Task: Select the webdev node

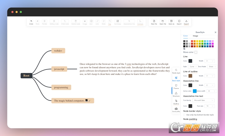Action: (58, 51)
